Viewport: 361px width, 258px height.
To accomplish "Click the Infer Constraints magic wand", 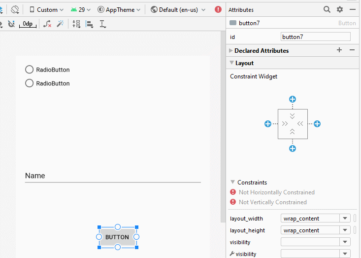I will (60, 24).
